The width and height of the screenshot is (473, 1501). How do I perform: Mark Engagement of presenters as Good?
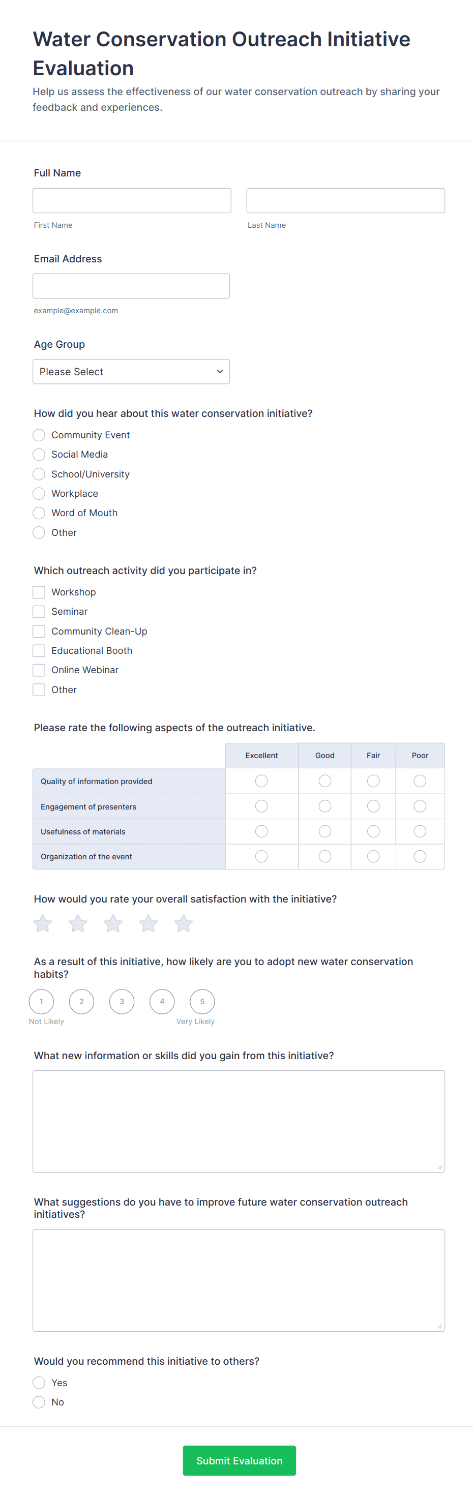[325, 806]
